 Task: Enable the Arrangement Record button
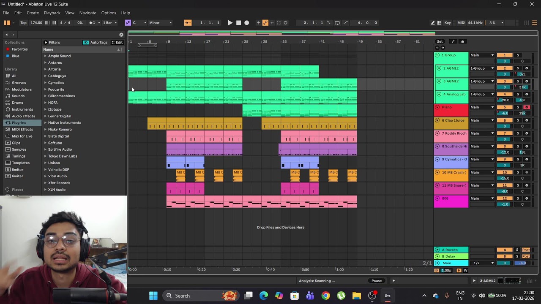(247, 23)
